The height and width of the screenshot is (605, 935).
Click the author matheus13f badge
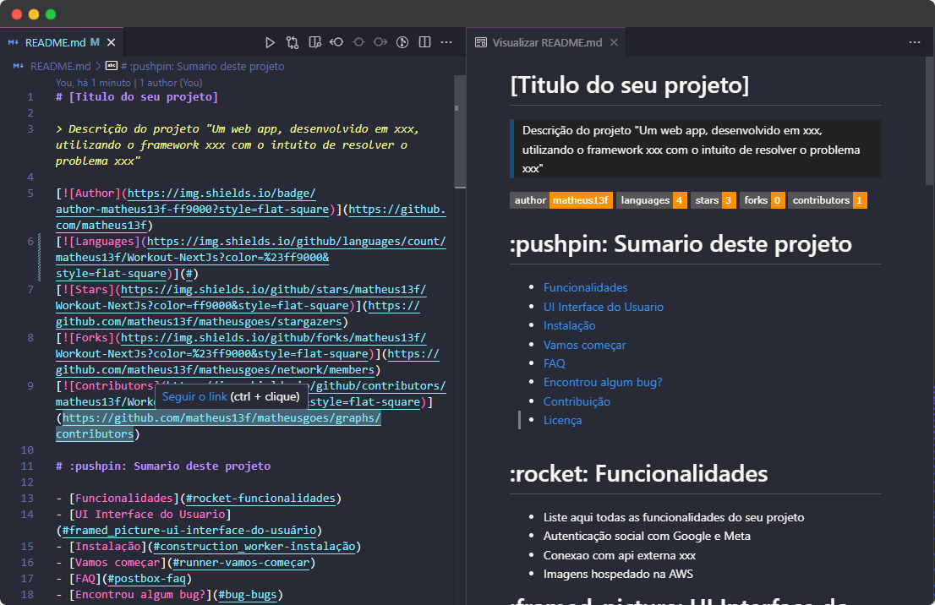click(561, 200)
